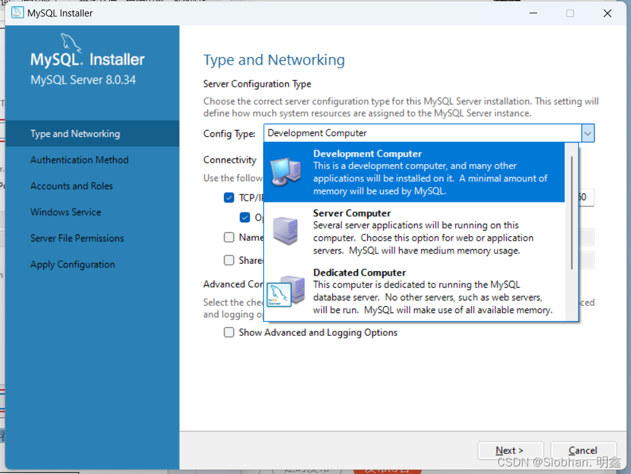Click the MySQL Installer title bar icon
Viewport: 631px width, 474px height.
17,13
